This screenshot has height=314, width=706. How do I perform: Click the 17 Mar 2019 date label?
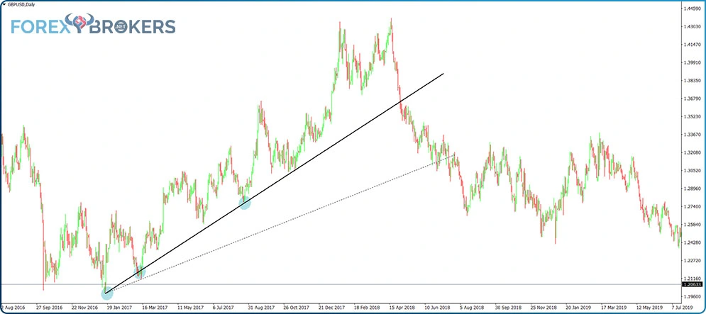click(613, 307)
